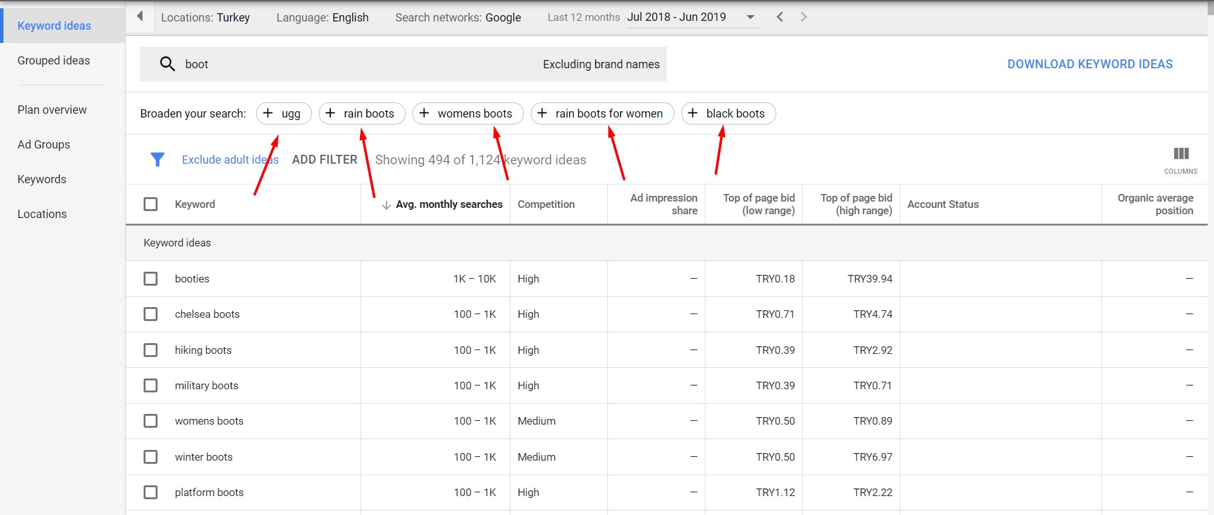1214x515 pixels.
Task: Check the womens boots row
Action: point(151,421)
